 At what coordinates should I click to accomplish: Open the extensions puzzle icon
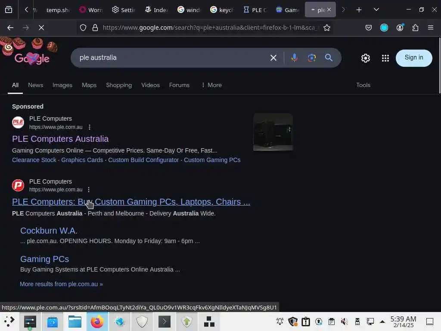[x=415, y=28]
